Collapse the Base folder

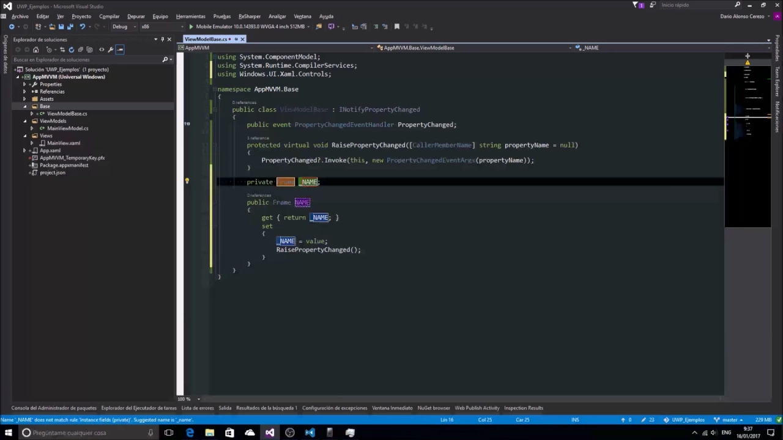(x=24, y=106)
